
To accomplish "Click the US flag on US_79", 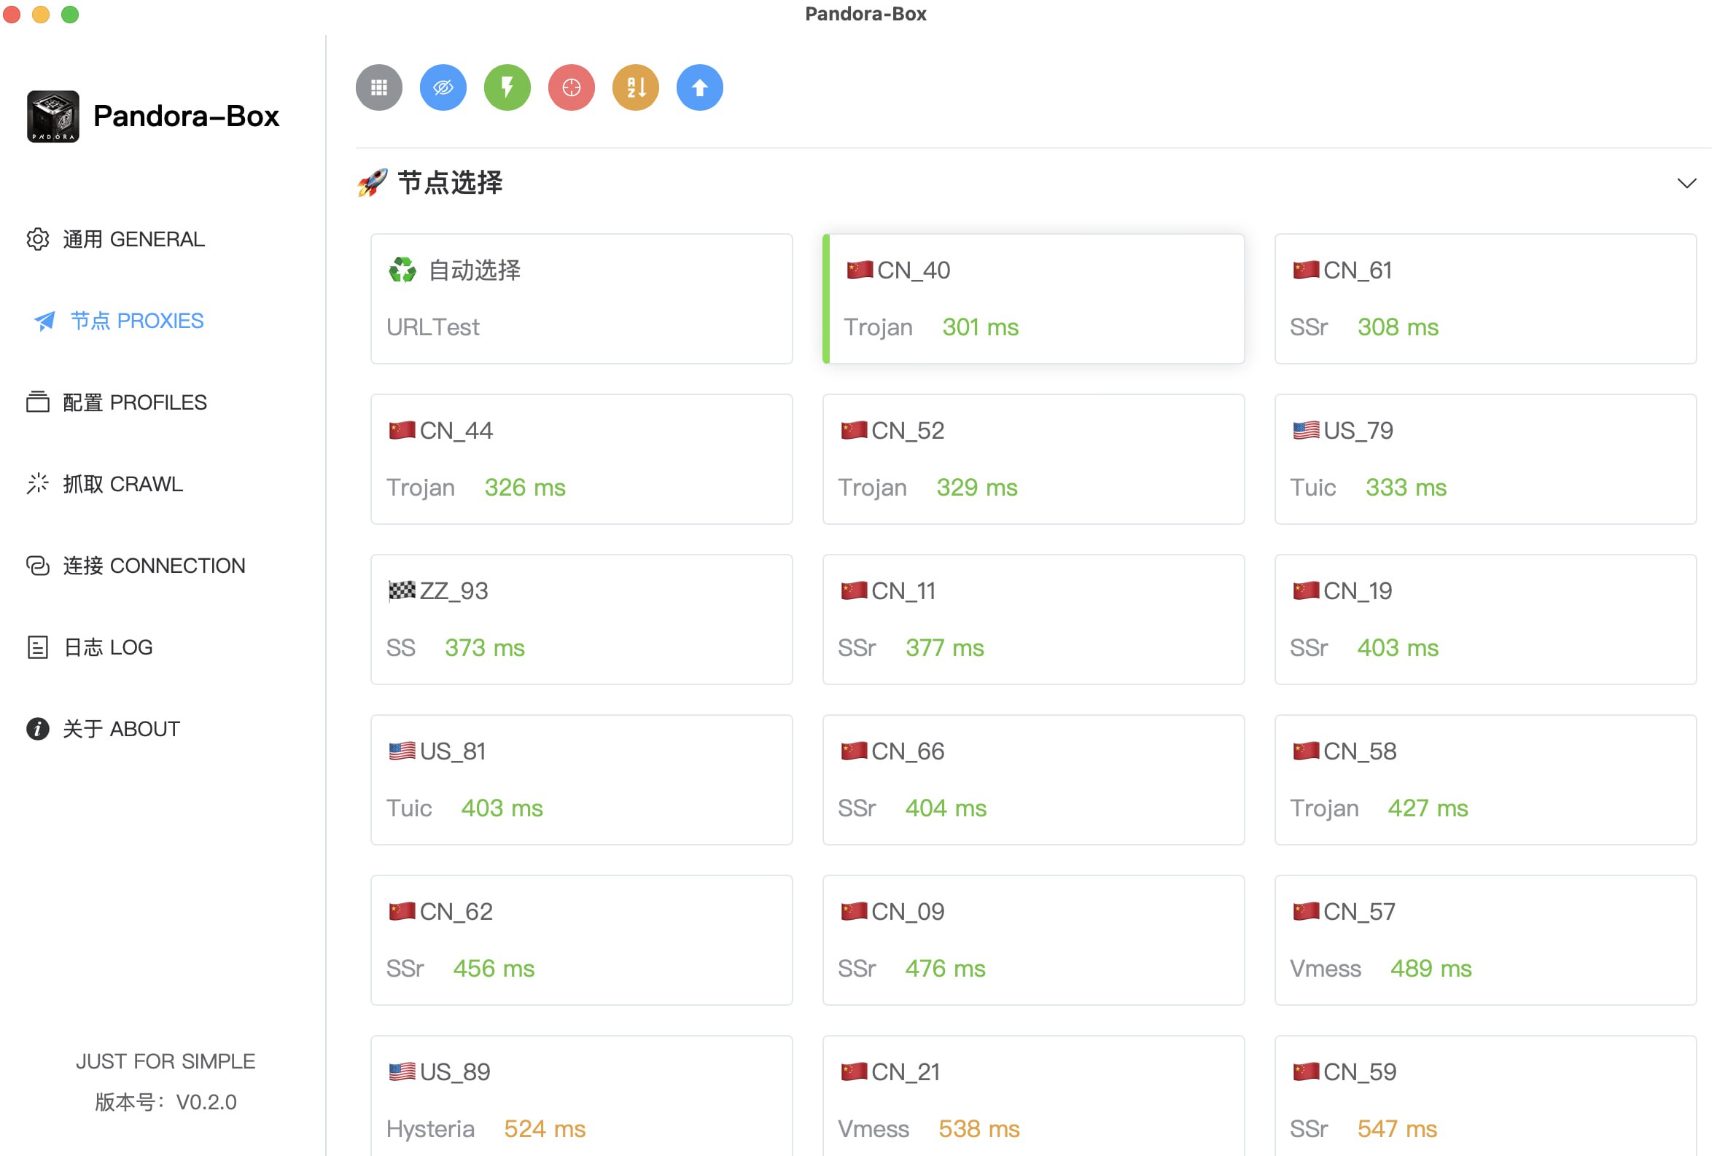I will pyautogui.click(x=1305, y=431).
